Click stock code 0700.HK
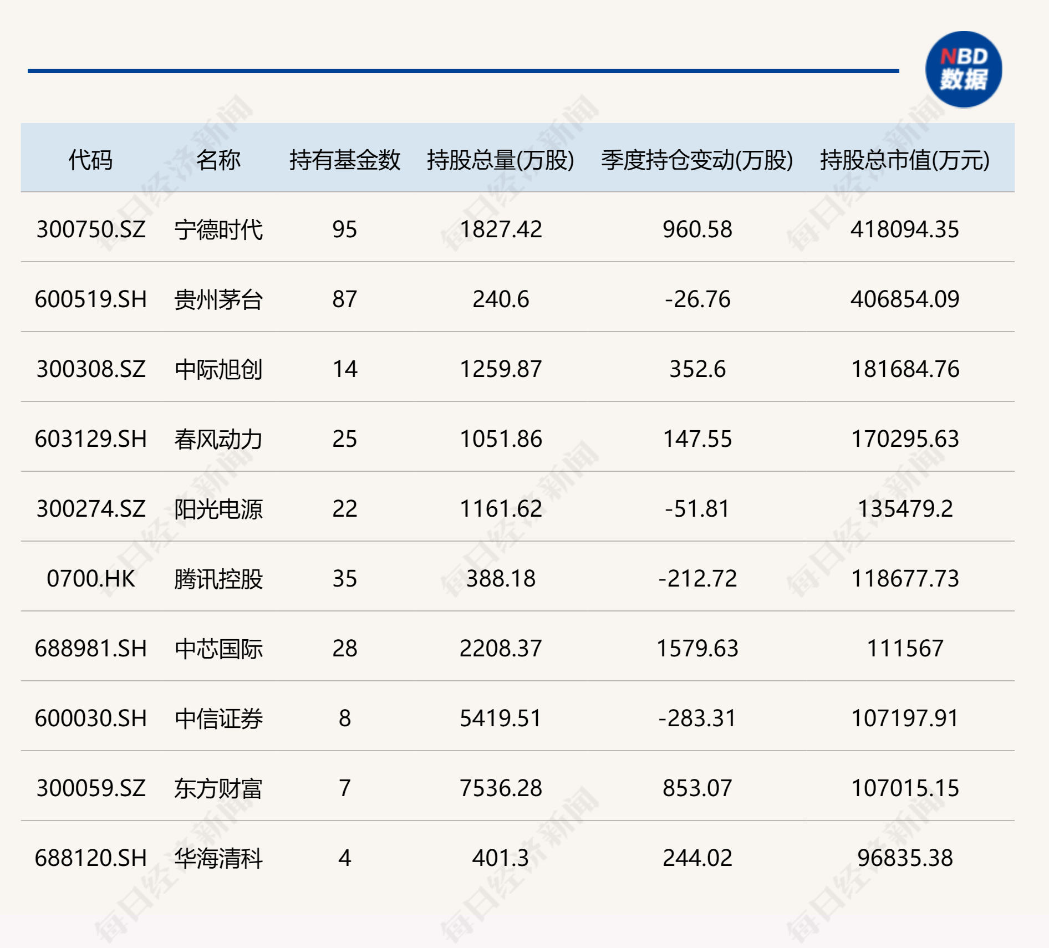The image size is (1049, 948). pos(91,579)
